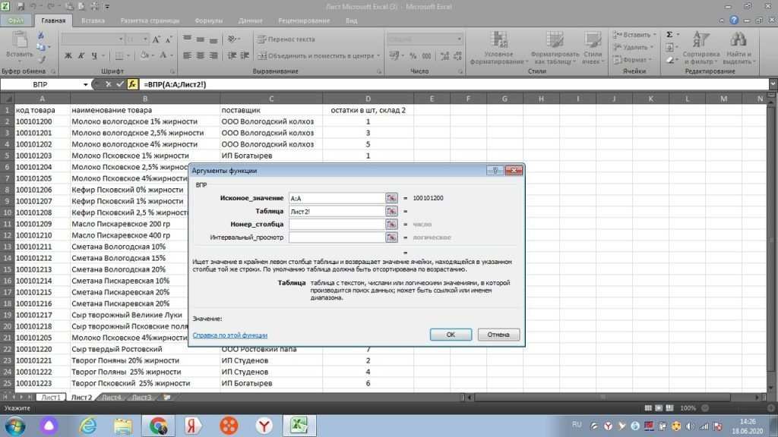Open the Справка по этой функции link
Image resolution: width=778 pixels, height=437 pixels.
229,335
